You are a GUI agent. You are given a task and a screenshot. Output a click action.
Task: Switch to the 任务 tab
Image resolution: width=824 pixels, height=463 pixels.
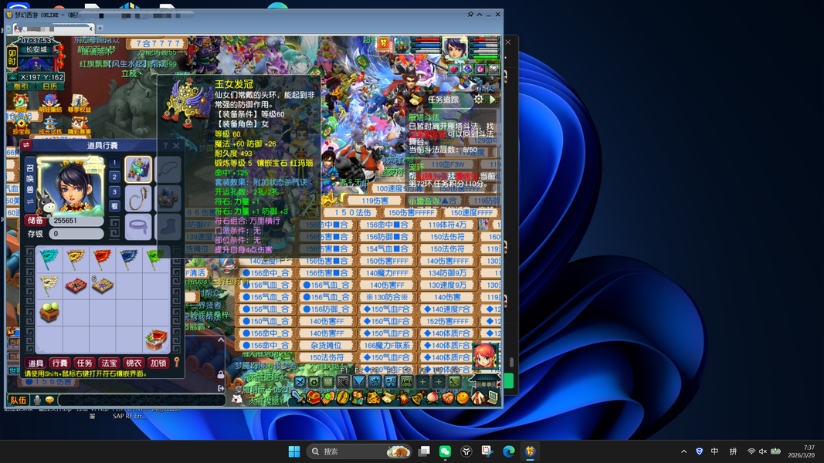pos(84,363)
